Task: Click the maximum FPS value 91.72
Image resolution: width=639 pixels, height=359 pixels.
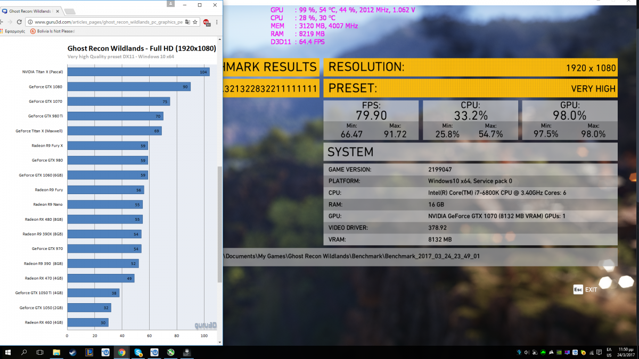Action: [395, 134]
